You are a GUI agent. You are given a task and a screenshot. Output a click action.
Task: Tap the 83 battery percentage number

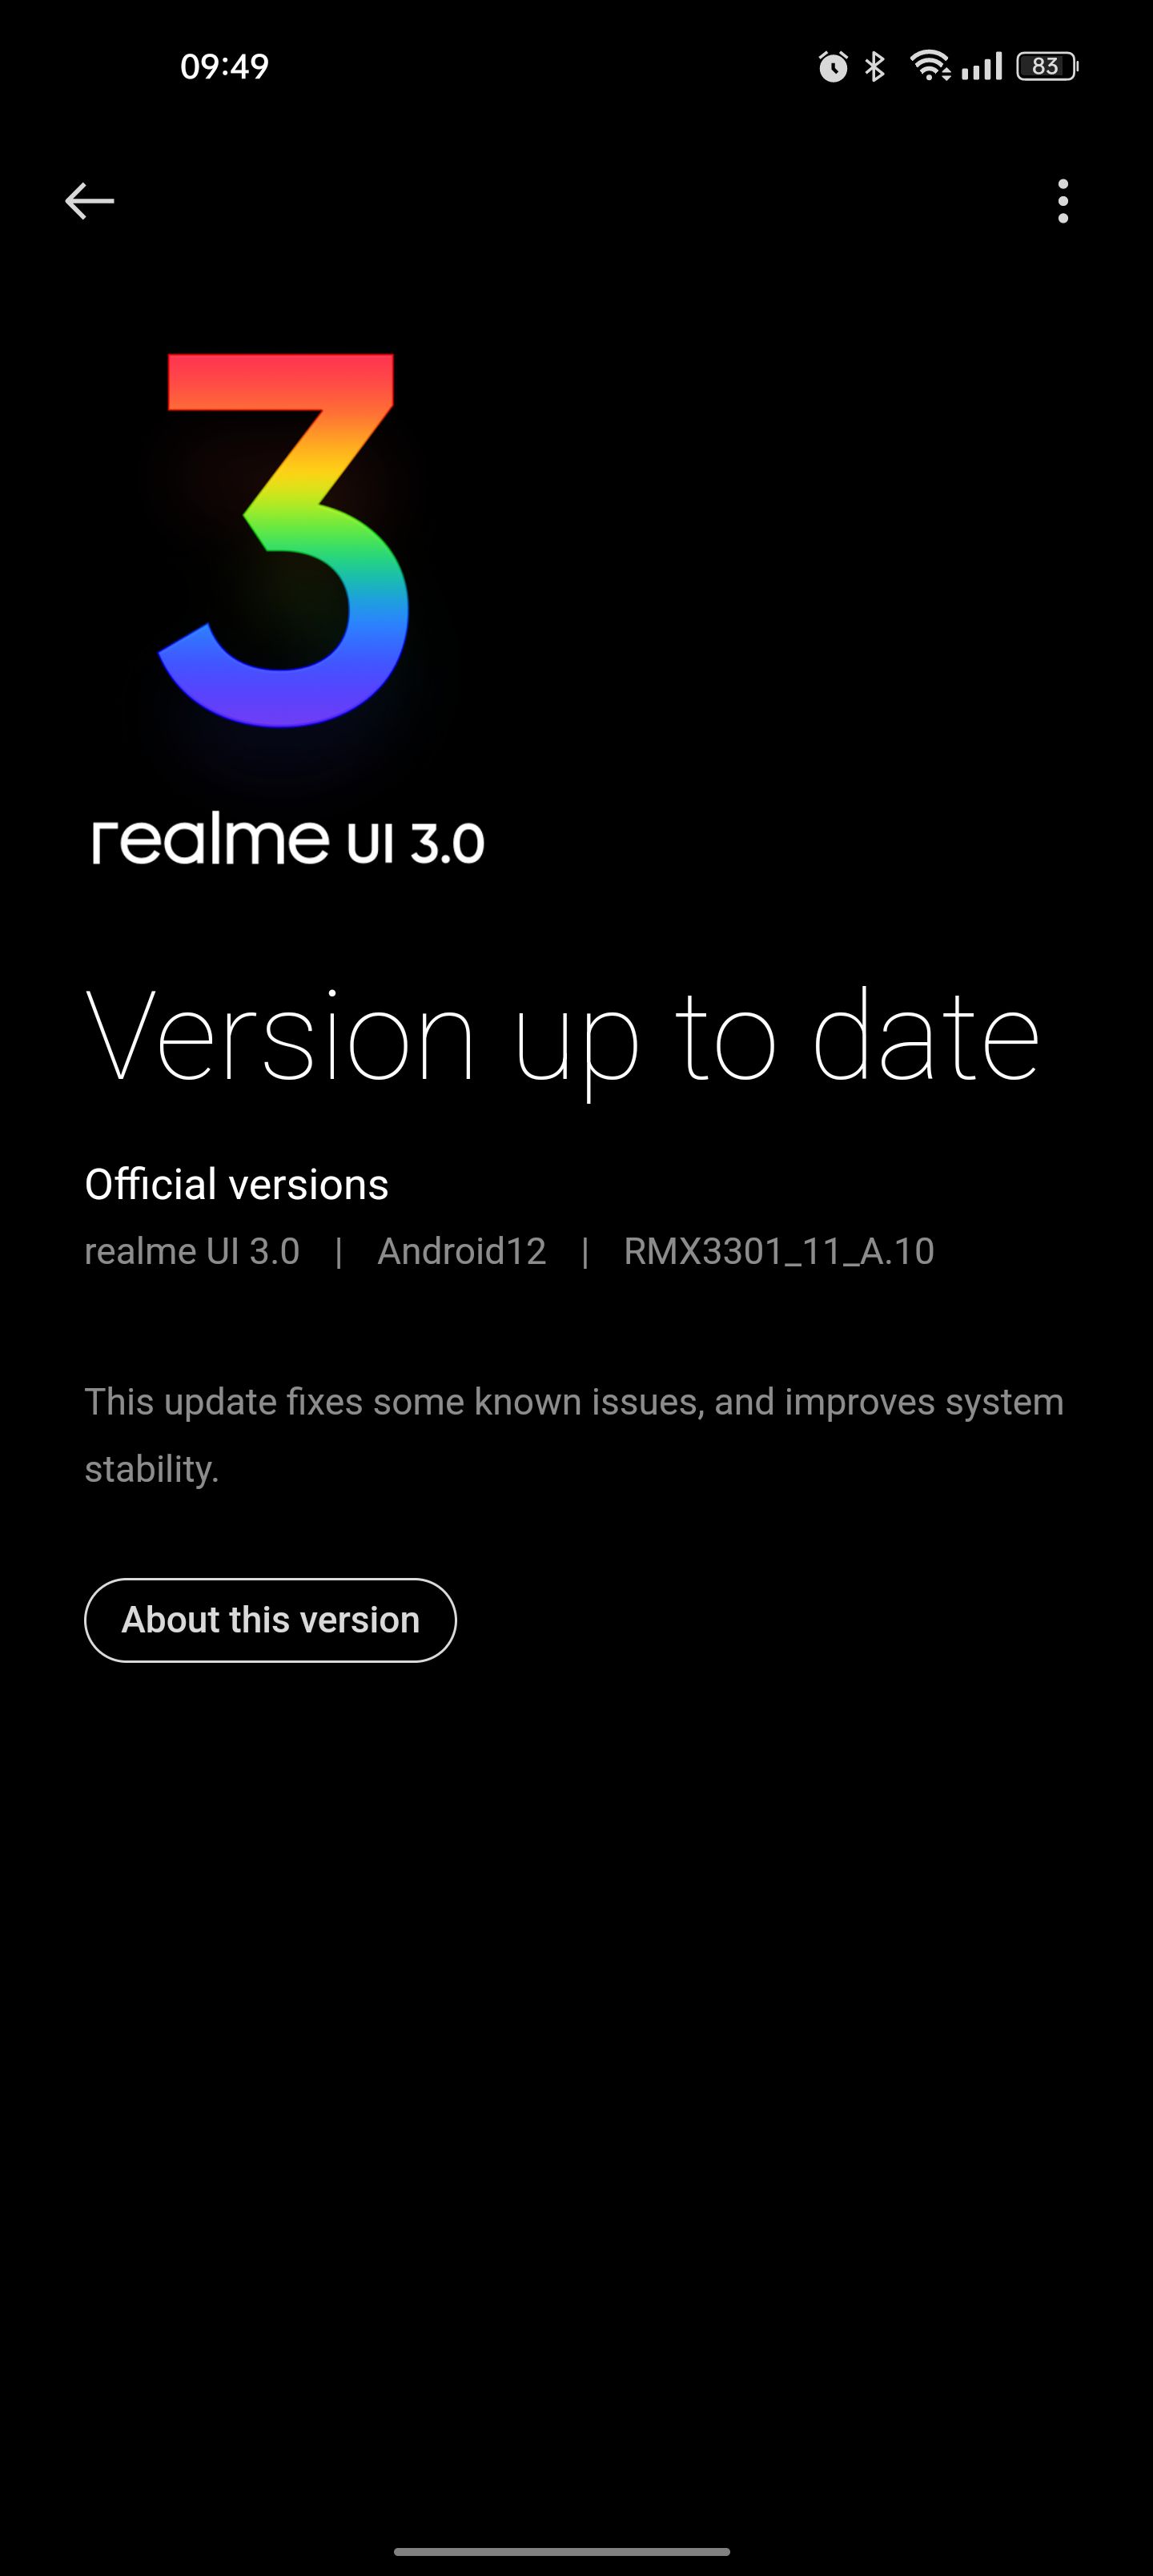[1045, 66]
